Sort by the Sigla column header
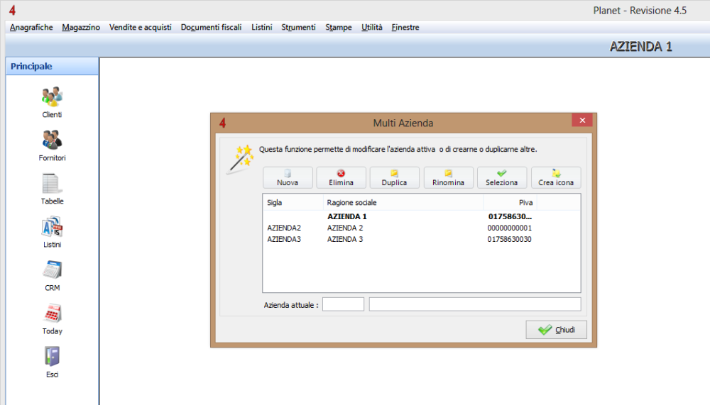 293,202
